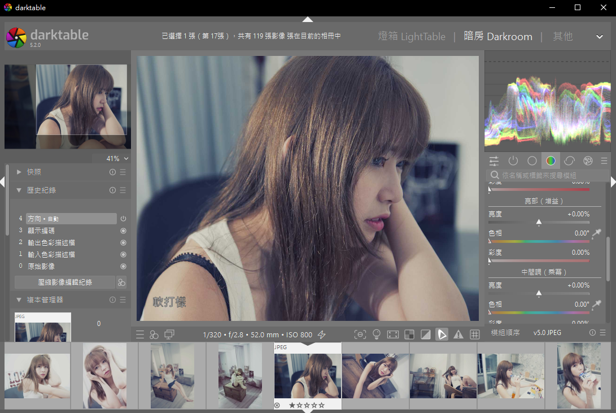Create style from history icon button

121,282
